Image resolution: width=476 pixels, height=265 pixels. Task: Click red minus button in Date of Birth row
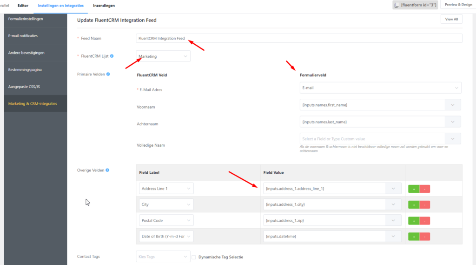(424, 237)
